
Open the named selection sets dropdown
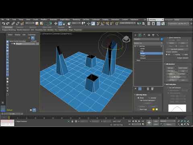[x=127, y=23]
